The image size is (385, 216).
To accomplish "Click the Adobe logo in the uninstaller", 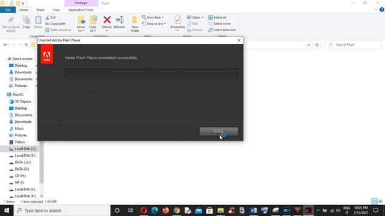I will click(x=47, y=54).
